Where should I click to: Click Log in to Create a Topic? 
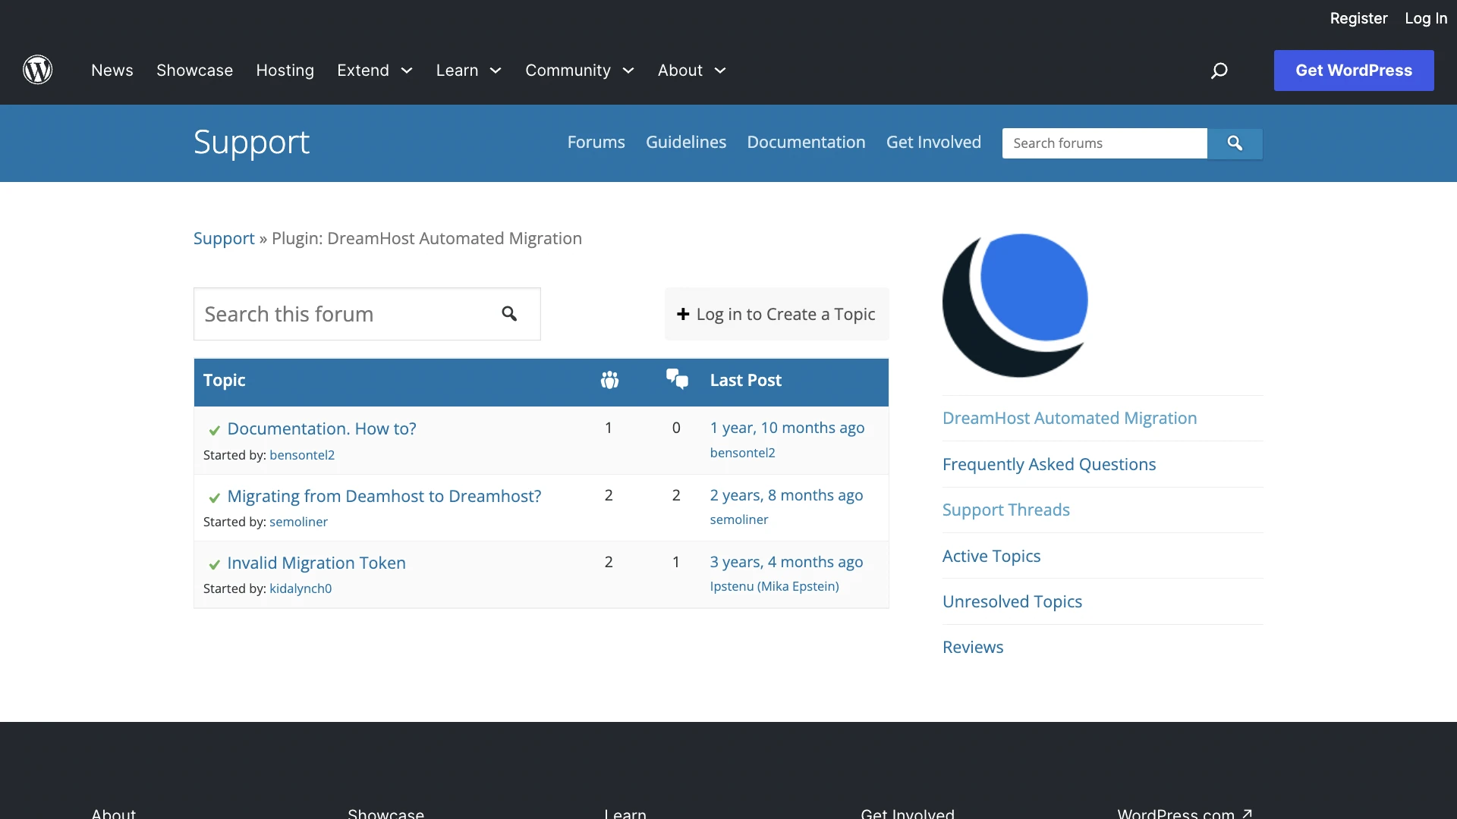(x=777, y=314)
